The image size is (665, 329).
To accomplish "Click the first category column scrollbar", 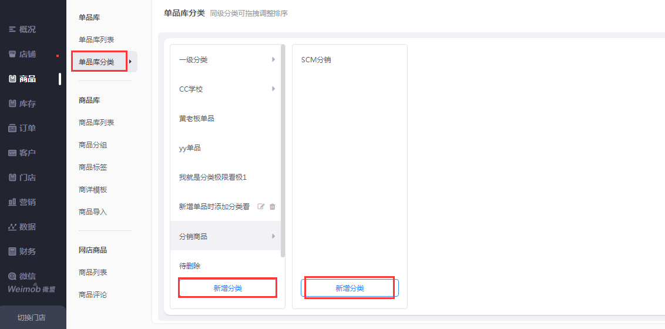I will coord(283,151).
